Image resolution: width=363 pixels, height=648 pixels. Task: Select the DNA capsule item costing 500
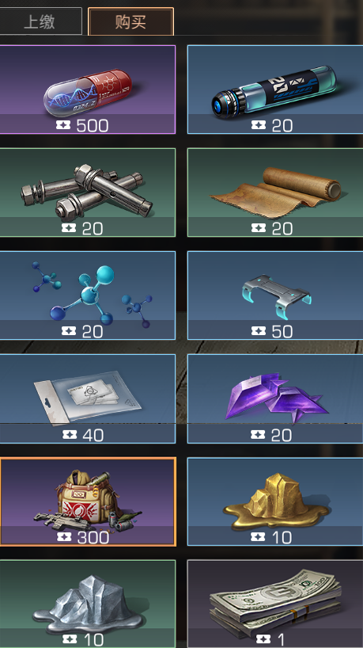tap(88, 90)
